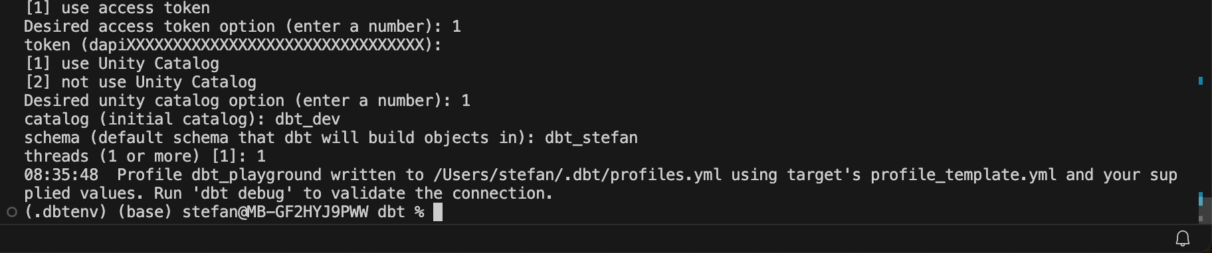Open notifications via the bell icon
Screen dimensions: 1212x253
(x=1183, y=238)
